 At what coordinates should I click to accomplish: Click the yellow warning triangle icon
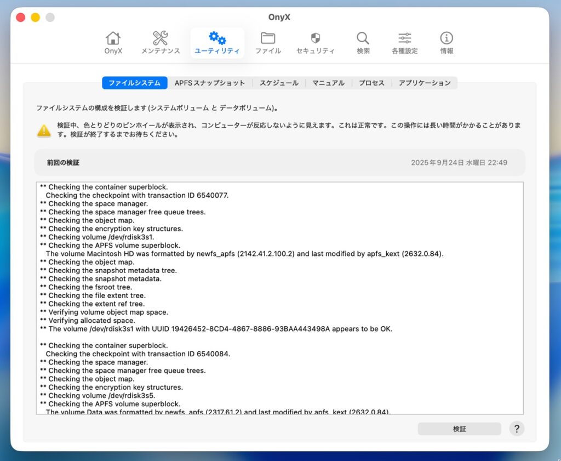point(44,130)
